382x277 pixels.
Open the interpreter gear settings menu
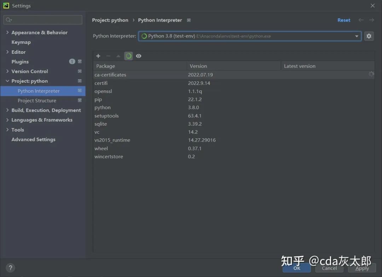(369, 36)
